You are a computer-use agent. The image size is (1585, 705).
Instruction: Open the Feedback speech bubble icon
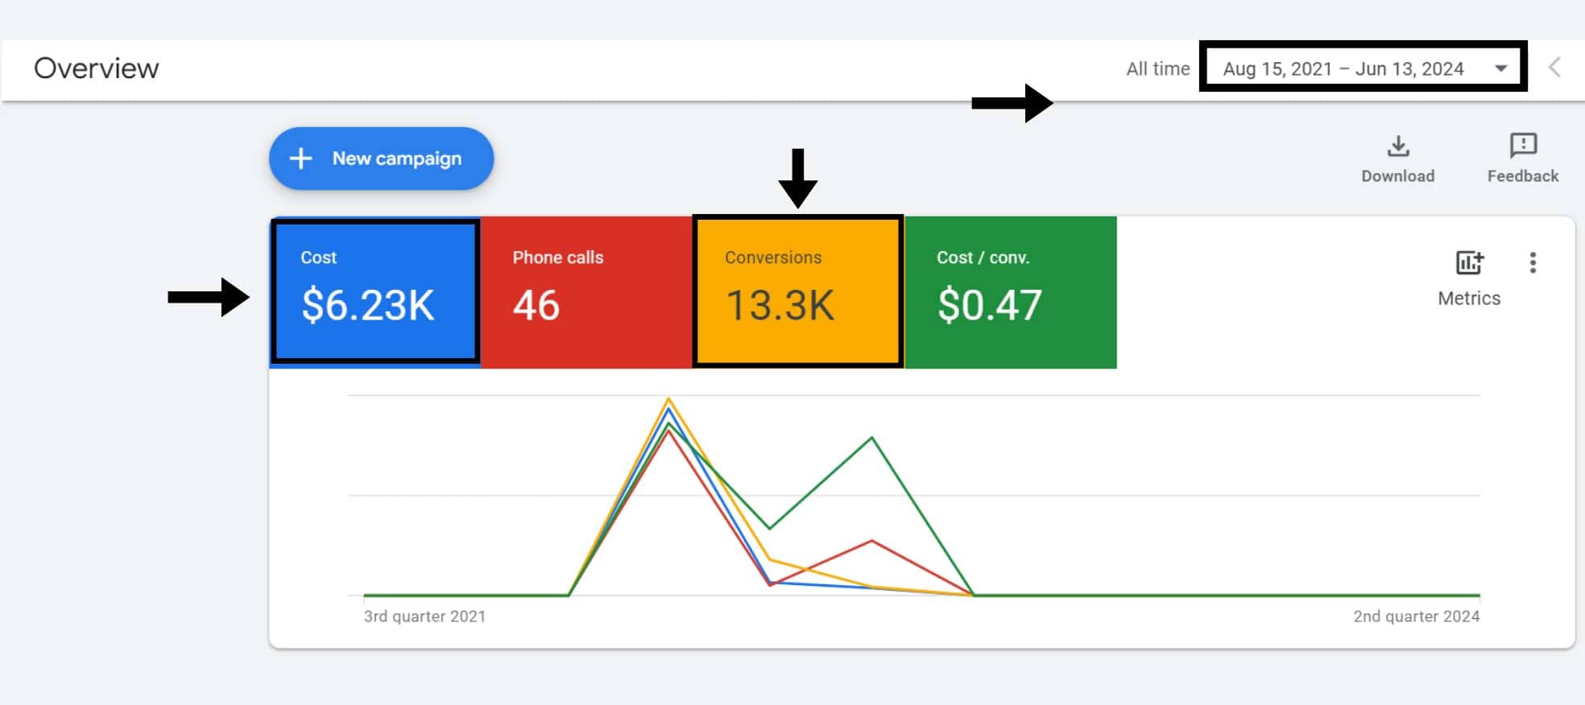(x=1522, y=146)
